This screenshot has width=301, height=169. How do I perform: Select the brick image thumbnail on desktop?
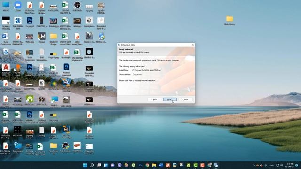click(x=77, y=147)
